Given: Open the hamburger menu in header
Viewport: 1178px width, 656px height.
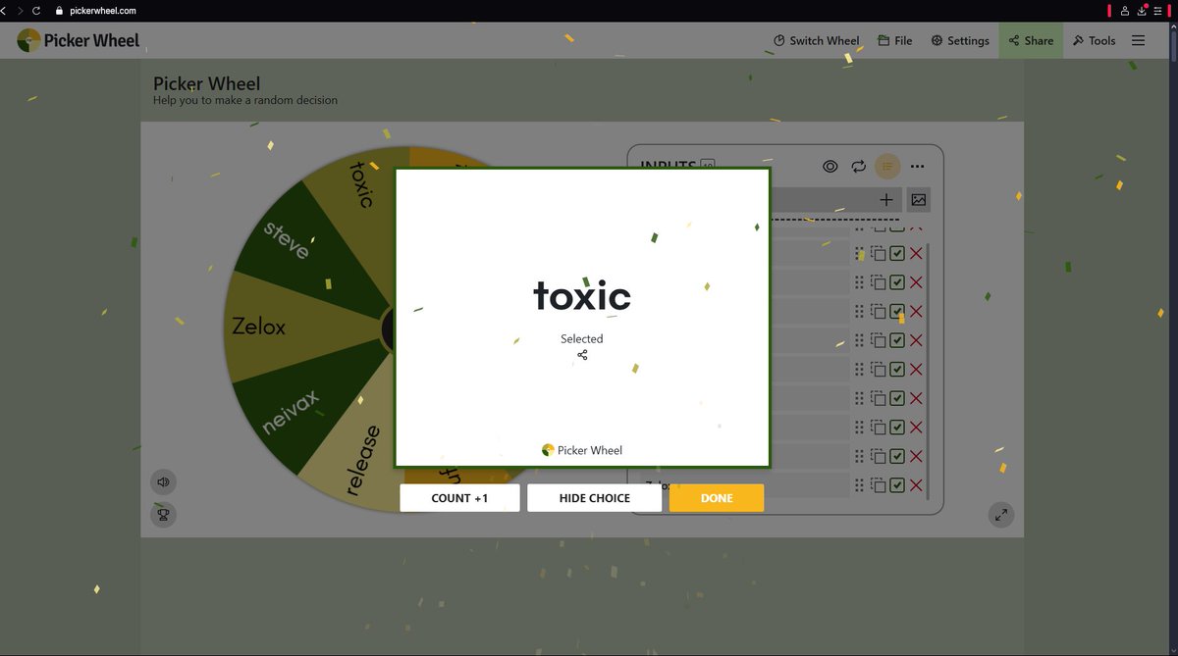Looking at the screenshot, I should pyautogui.click(x=1139, y=40).
